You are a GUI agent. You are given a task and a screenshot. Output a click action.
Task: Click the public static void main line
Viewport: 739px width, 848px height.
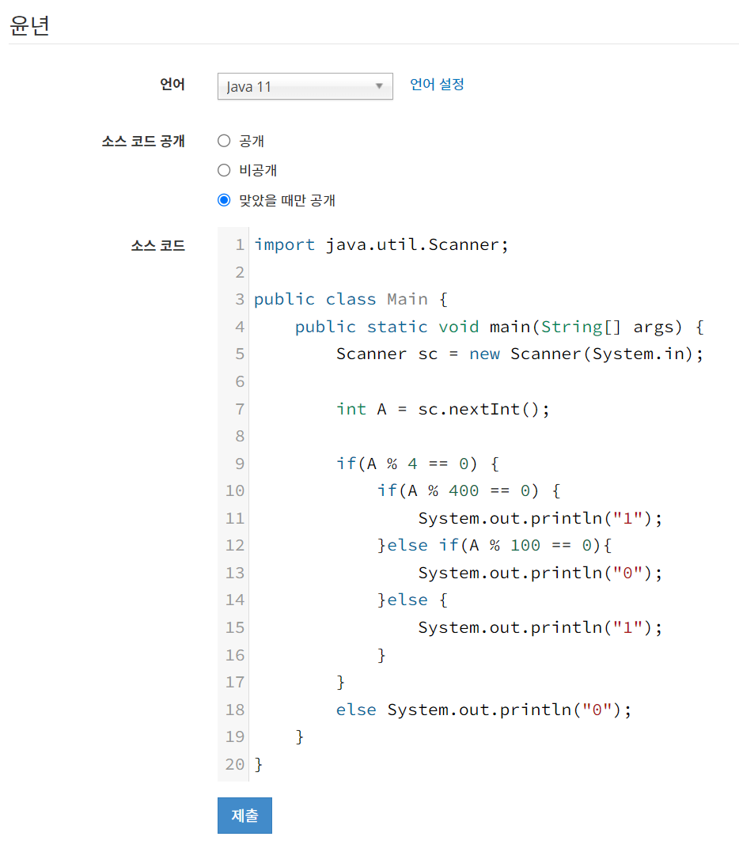[499, 327]
